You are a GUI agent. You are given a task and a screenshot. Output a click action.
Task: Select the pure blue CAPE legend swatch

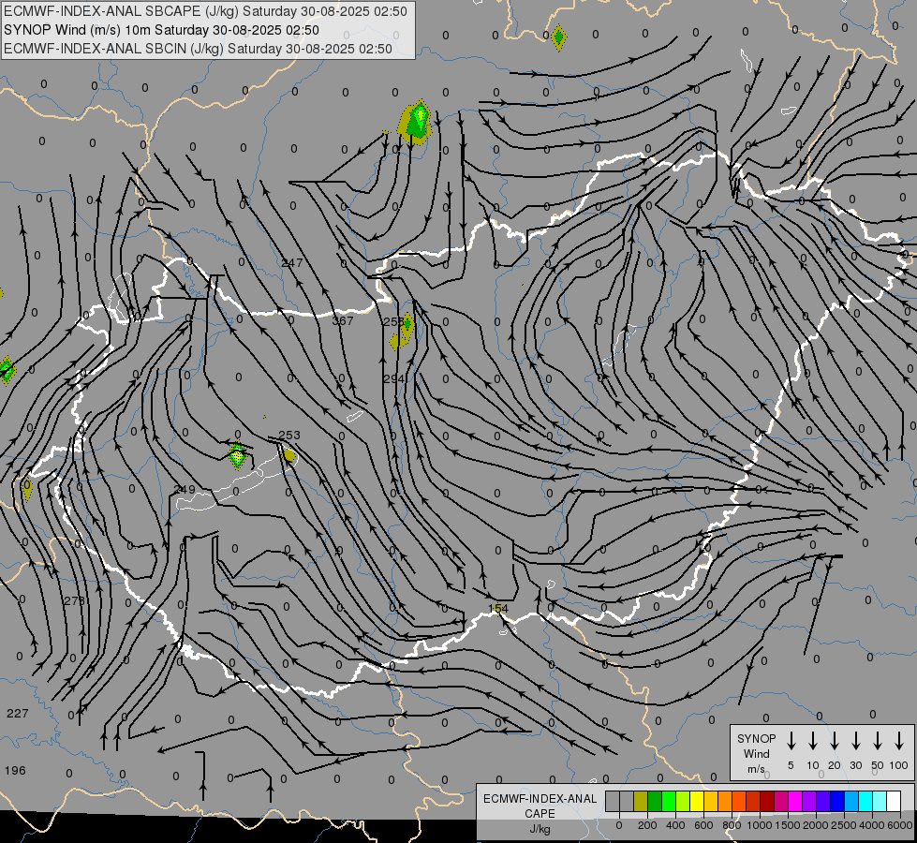(x=837, y=802)
